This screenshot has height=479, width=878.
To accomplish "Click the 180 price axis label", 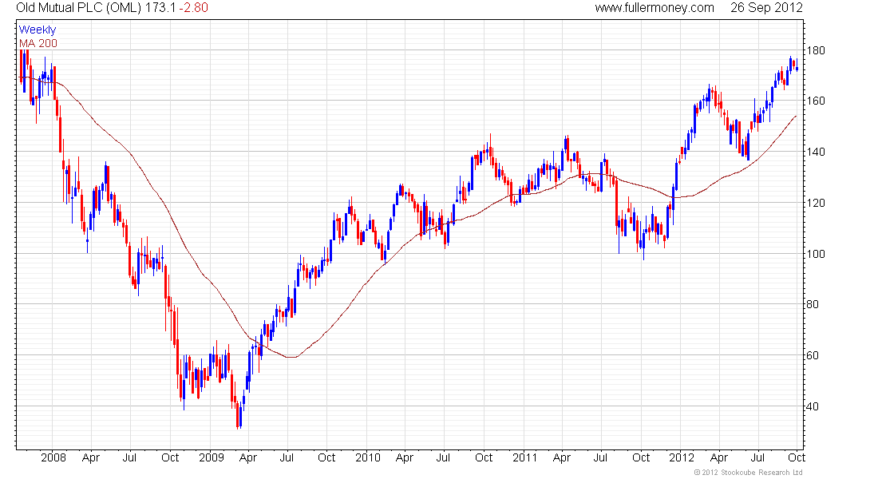I will (815, 50).
